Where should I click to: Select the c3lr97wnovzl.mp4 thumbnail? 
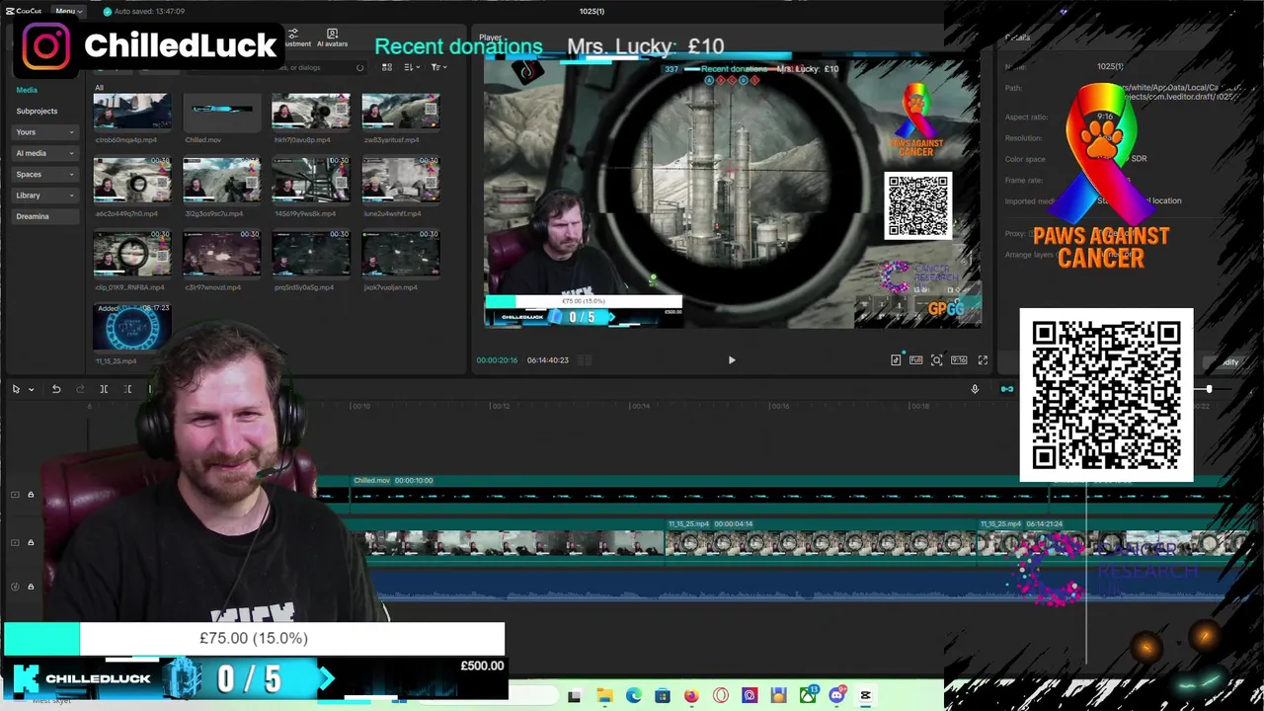pos(221,254)
